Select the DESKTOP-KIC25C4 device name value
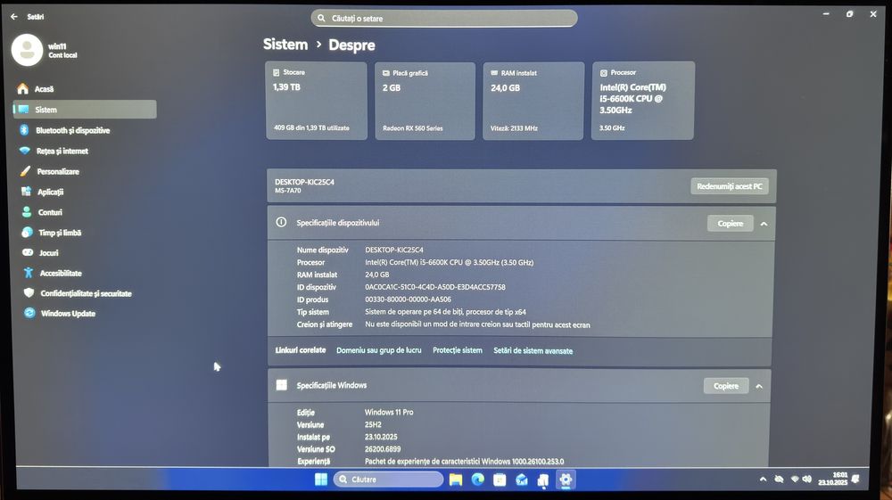892x500 pixels. pos(394,250)
